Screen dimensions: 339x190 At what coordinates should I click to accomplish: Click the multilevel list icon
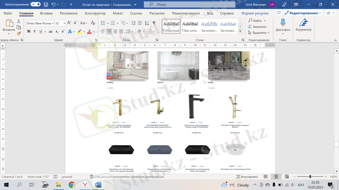[123, 23]
